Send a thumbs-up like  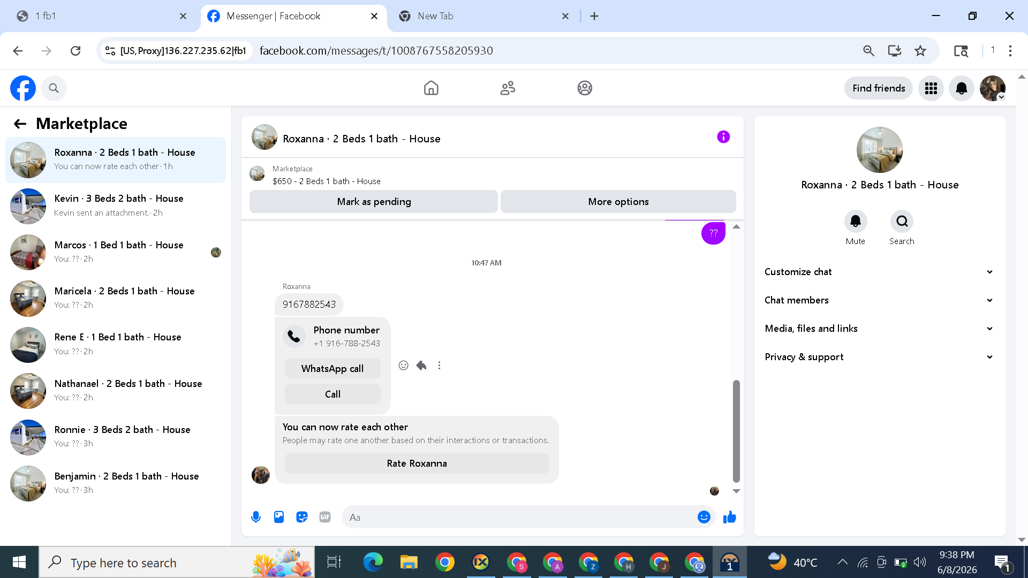[730, 517]
